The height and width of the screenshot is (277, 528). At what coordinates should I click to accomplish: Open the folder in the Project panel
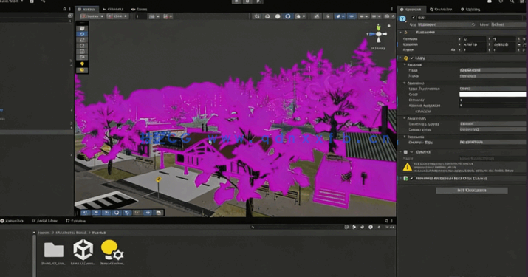coord(54,250)
